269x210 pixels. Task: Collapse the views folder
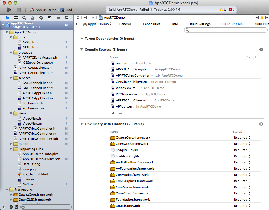11,114
